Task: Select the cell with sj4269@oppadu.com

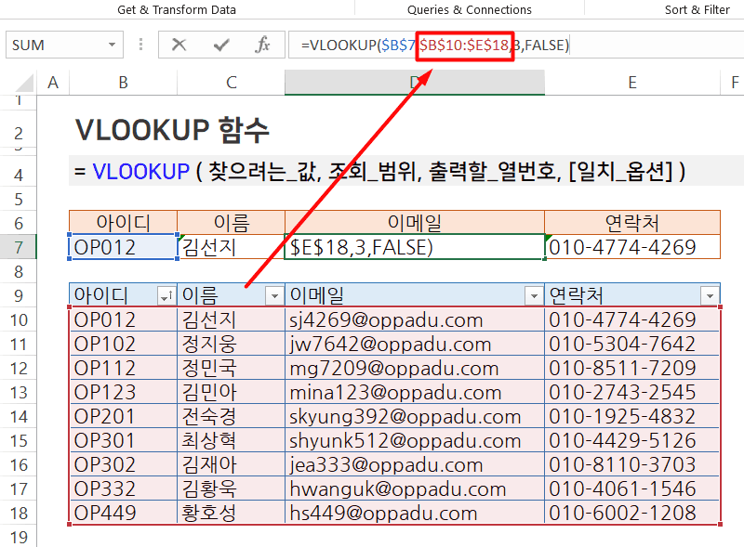Action: coord(415,320)
